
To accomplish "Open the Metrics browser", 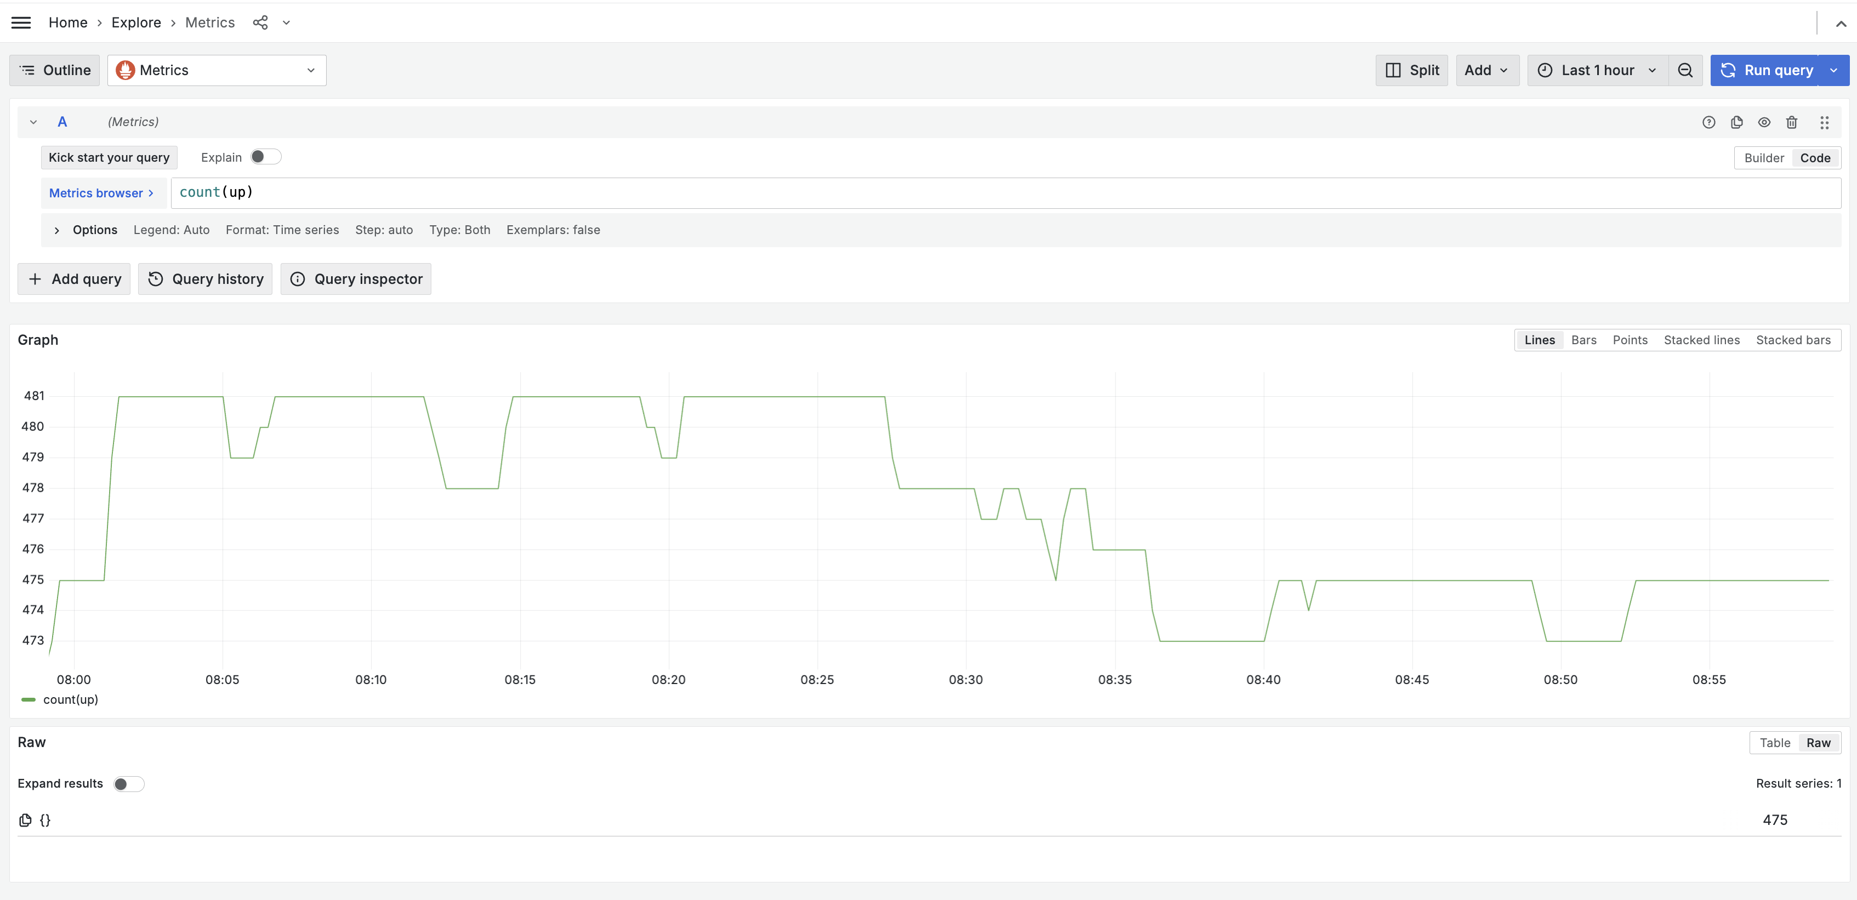I will click(103, 193).
